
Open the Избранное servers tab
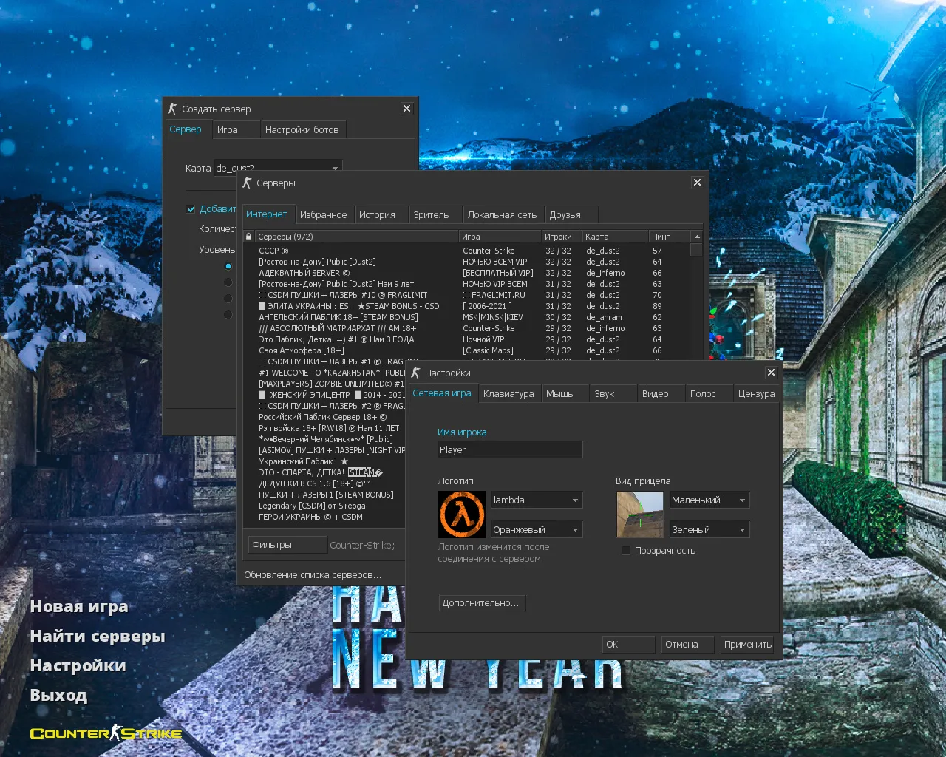[x=323, y=215]
